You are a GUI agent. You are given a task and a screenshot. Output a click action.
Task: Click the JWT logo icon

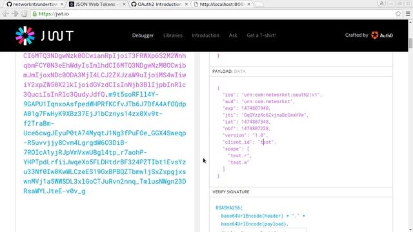[x=25, y=35]
